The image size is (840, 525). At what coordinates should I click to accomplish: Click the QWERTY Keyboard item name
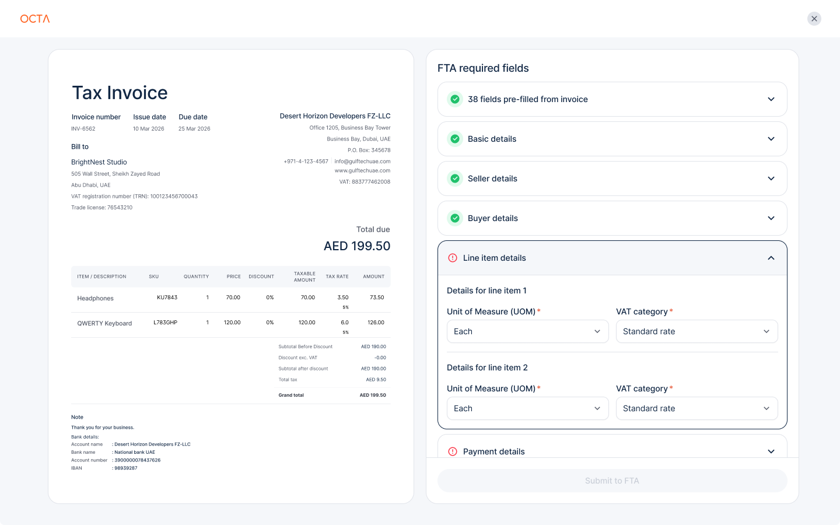pyautogui.click(x=104, y=324)
